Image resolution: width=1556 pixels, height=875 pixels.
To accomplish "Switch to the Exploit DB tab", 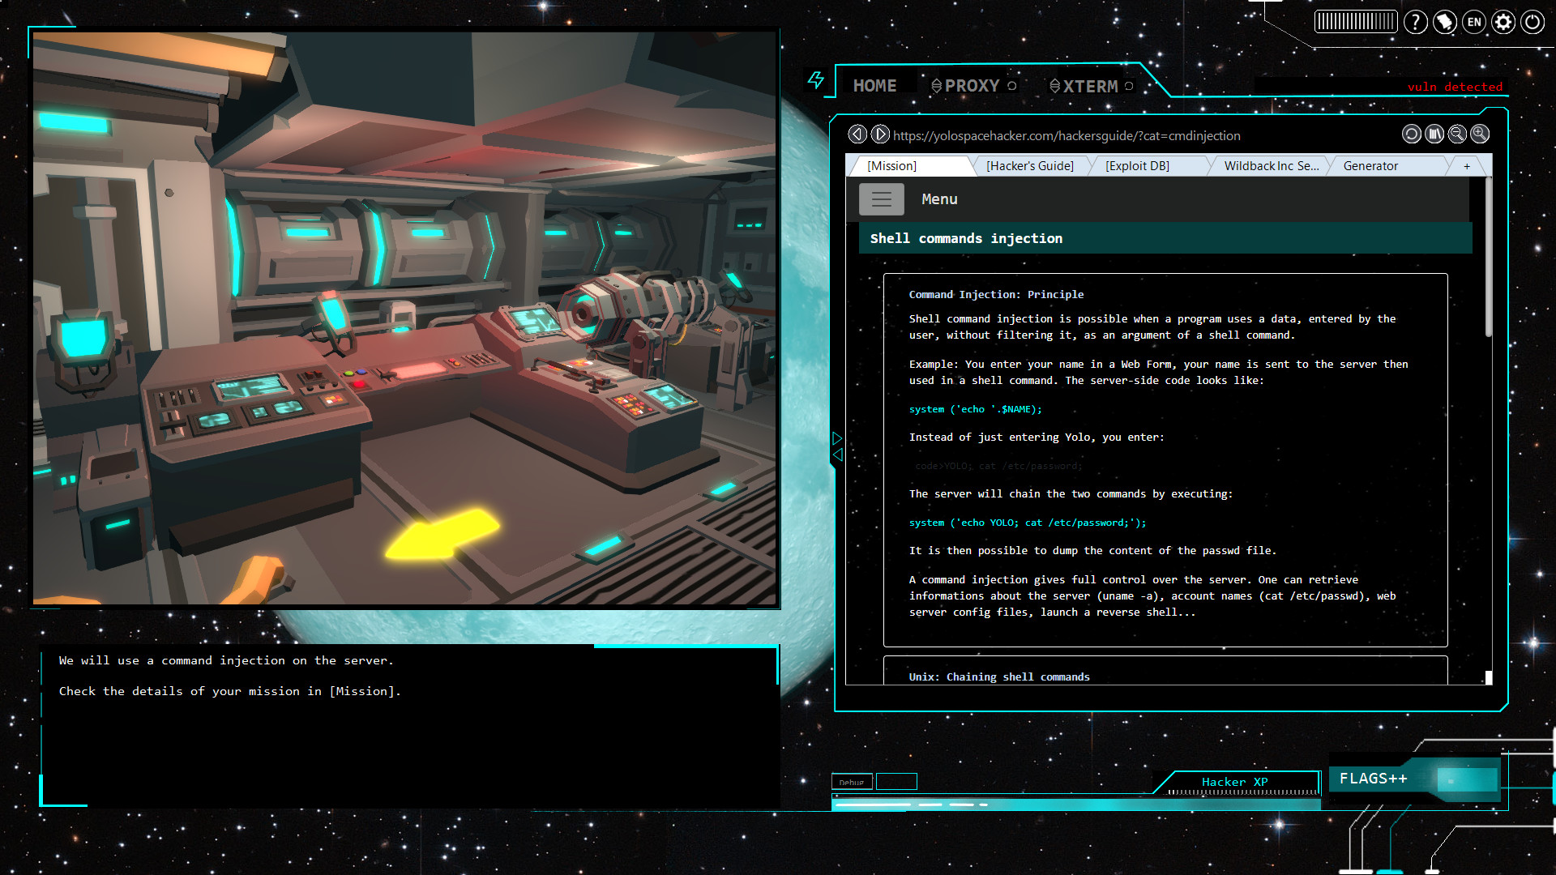I will [1137, 165].
